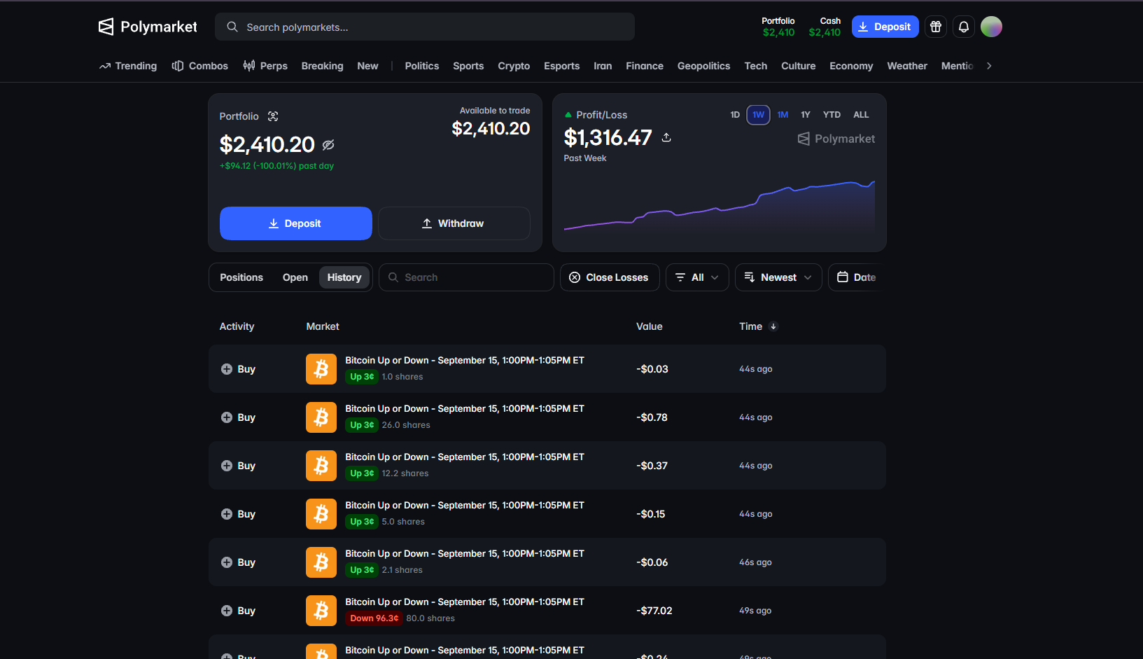
Task: Select the History tab
Action: pos(344,277)
